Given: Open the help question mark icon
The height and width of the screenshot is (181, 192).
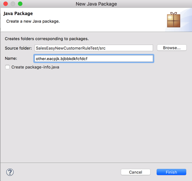Looking at the screenshot, I should click(x=10, y=172).
